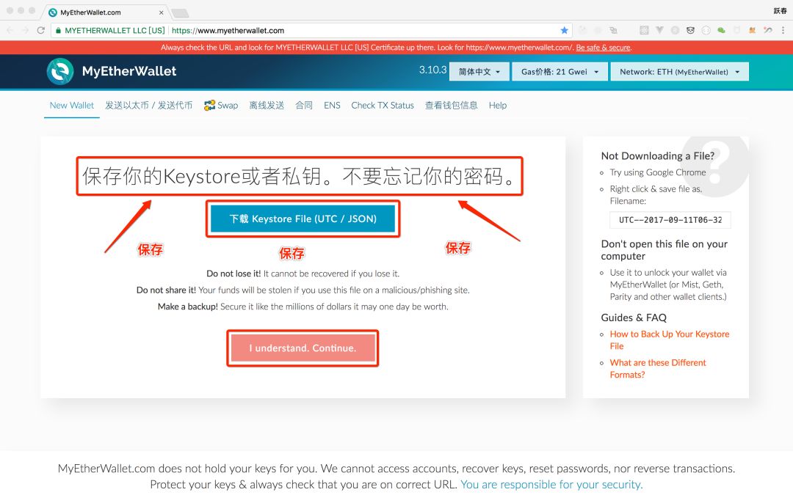793x495 pixels.
Task: Open the Help tab
Action: click(x=498, y=105)
